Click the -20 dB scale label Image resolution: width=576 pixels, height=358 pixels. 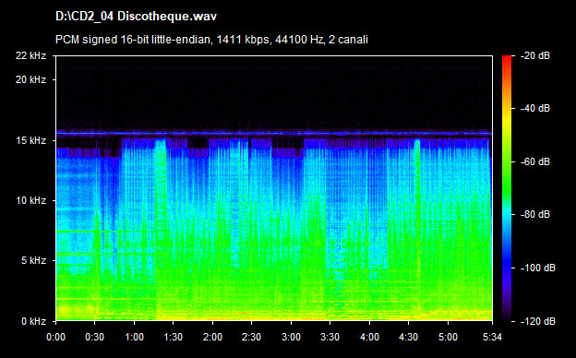(x=535, y=55)
